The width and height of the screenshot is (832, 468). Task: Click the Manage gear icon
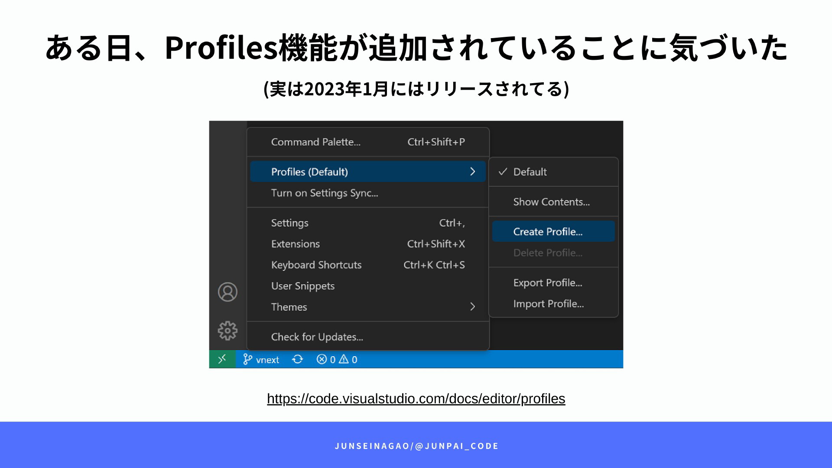pos(227,331)
